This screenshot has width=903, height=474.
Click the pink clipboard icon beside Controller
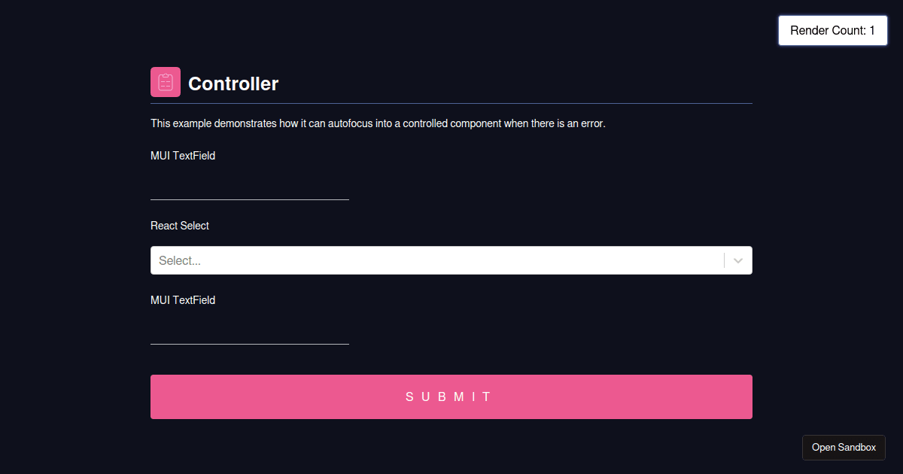[166, 82]
